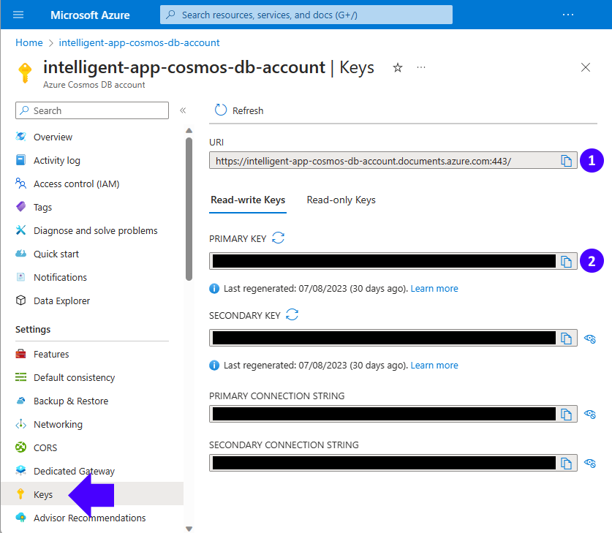
Task: Switch to the Read-write Keys tab
Action: pos(248,200)
